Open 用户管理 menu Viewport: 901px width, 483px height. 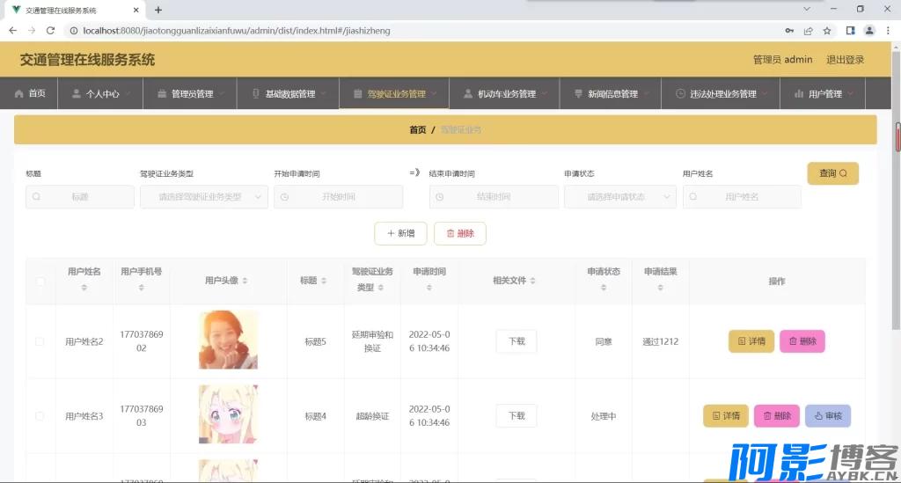tap(823, 93)
